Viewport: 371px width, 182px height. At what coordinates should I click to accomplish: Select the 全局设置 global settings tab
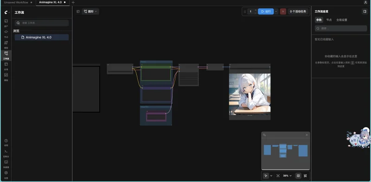point(342,20)
